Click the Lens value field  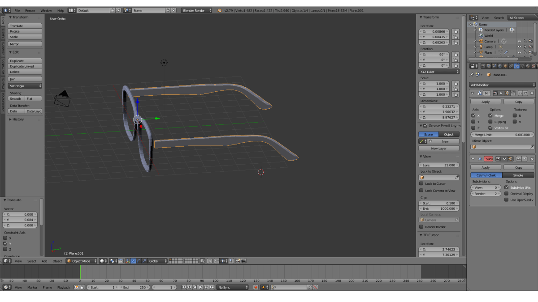tap(439, 165)
